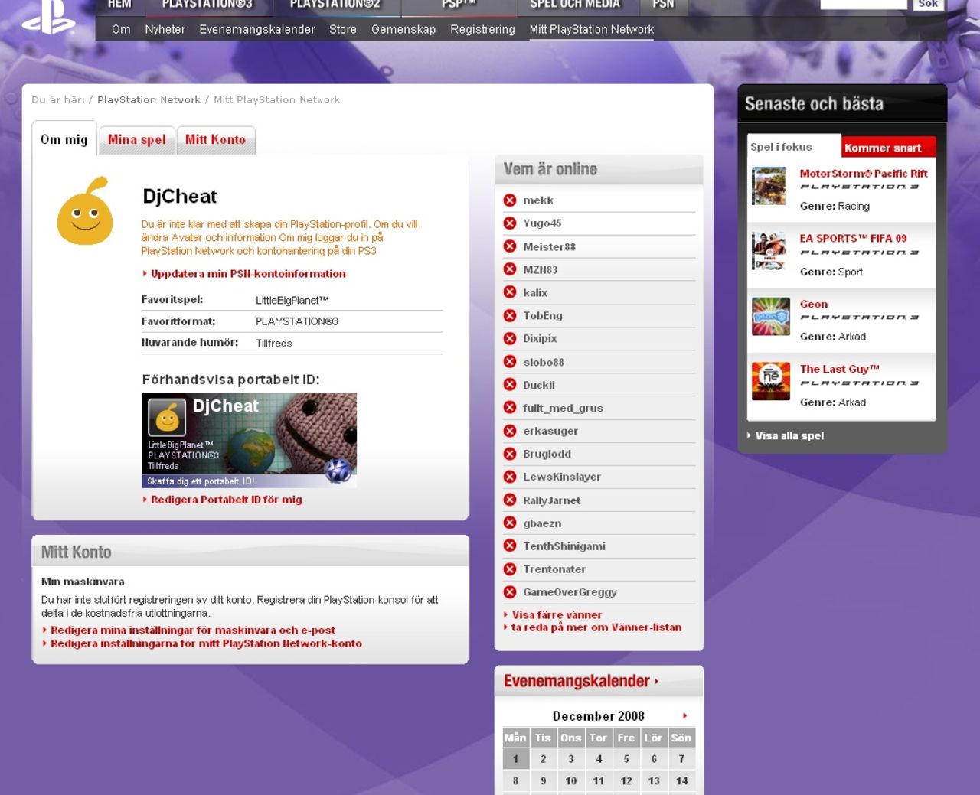The width and height of the screenshot is (980, 795).
Task: Click the offline status icon next to GameOverGreggy
Action: click(510, 592)
